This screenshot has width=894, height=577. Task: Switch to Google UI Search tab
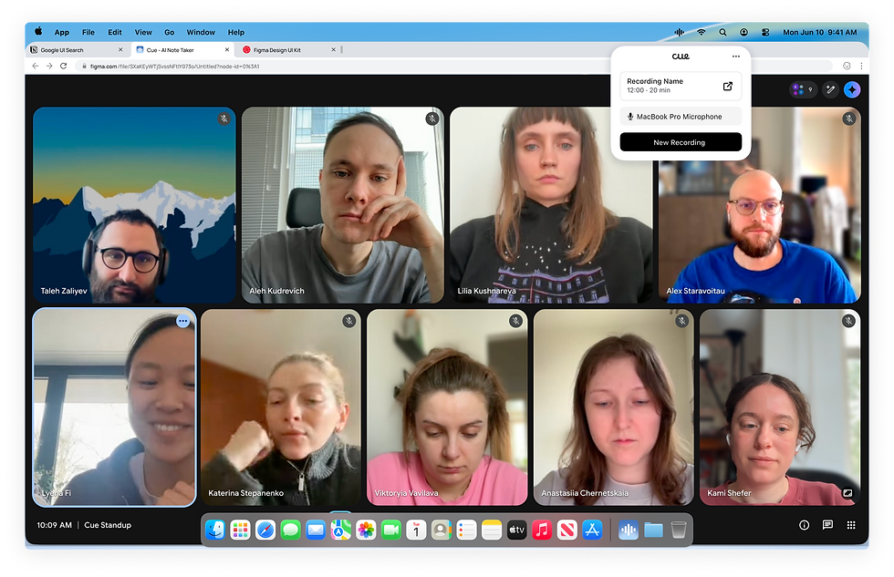[x=75, y=50]
